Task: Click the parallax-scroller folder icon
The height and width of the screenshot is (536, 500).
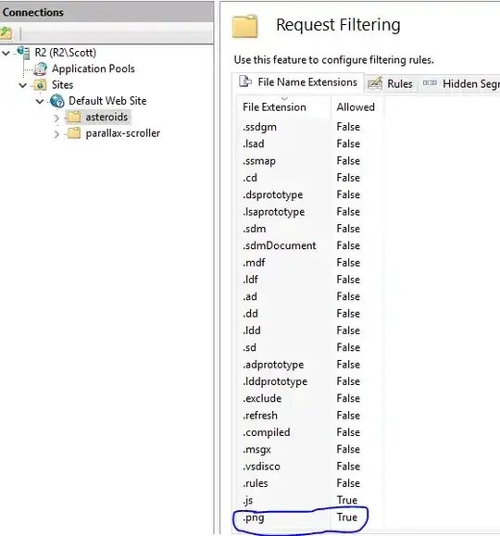Action: click(x=74, y=133)
